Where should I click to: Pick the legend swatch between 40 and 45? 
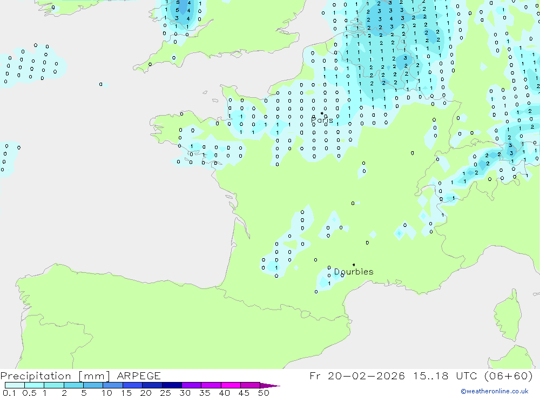(x=231, y=385)
